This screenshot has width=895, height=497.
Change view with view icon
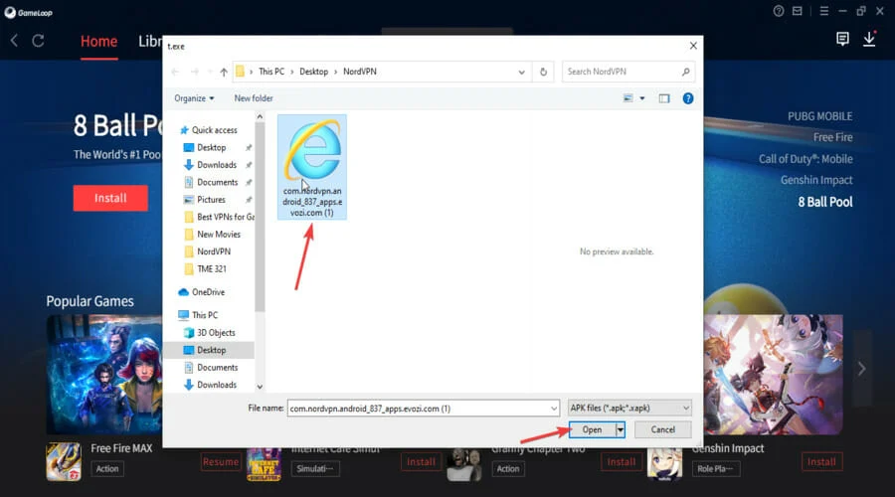(x=627, y=98)
